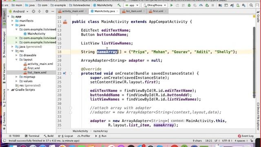This screenshot has height=147, width=261.
Task: Open the TODO tool window tab
Action: click(x=15, y=136)
